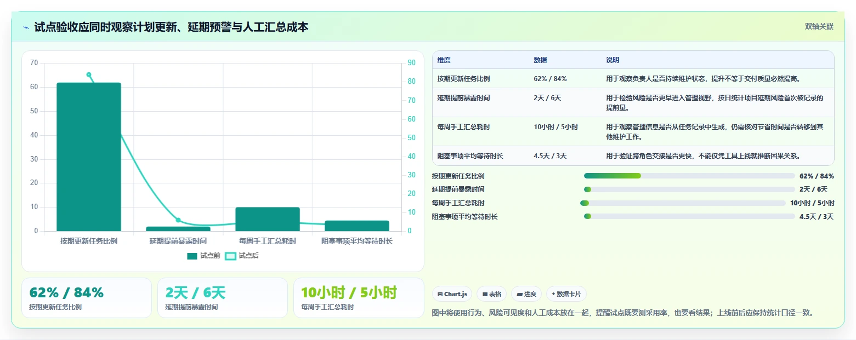
Task: Click the 维度 column header
Action: pos(444,60)
